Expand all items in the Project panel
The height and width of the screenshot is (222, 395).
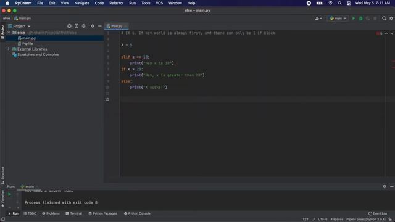pos(77,26)
